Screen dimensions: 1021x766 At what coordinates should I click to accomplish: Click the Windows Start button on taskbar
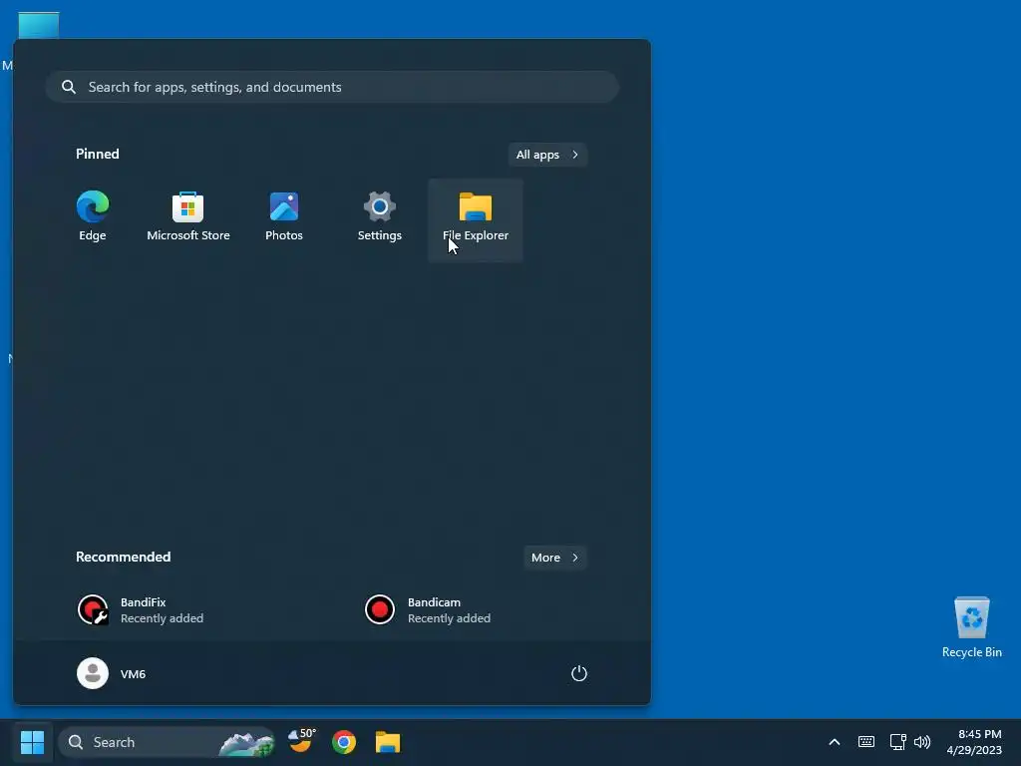[32, 742]
